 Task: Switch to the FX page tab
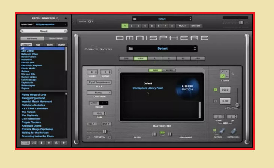(x=183, y=59)
